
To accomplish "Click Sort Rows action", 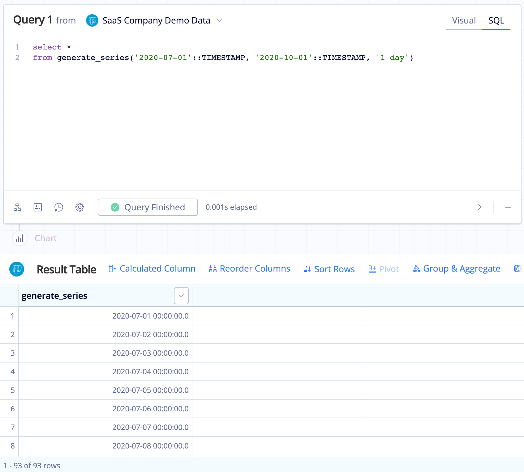I will pos(329,269).
